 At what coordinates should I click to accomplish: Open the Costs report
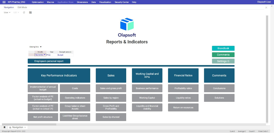pyautogui.click(x=75, y=88)
